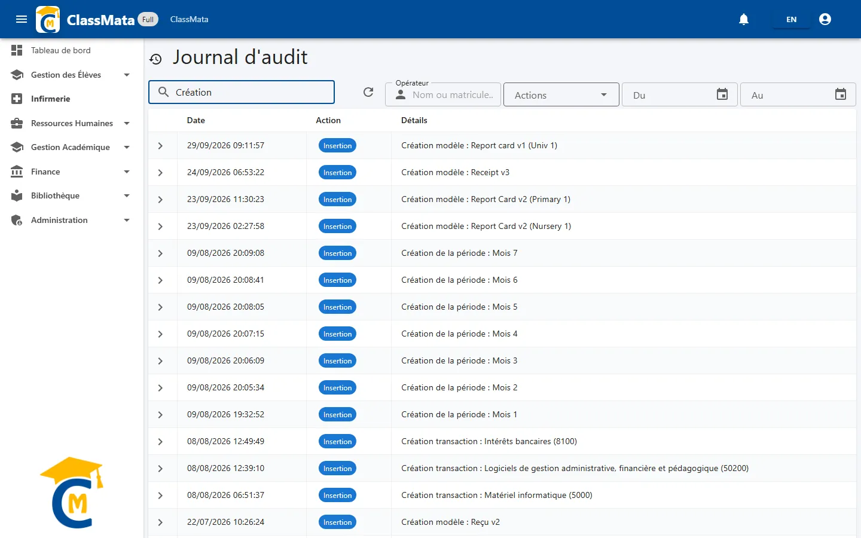861x538 pixels.
Task: Click the Administration shield icon
Action: [x=17, y=220]
